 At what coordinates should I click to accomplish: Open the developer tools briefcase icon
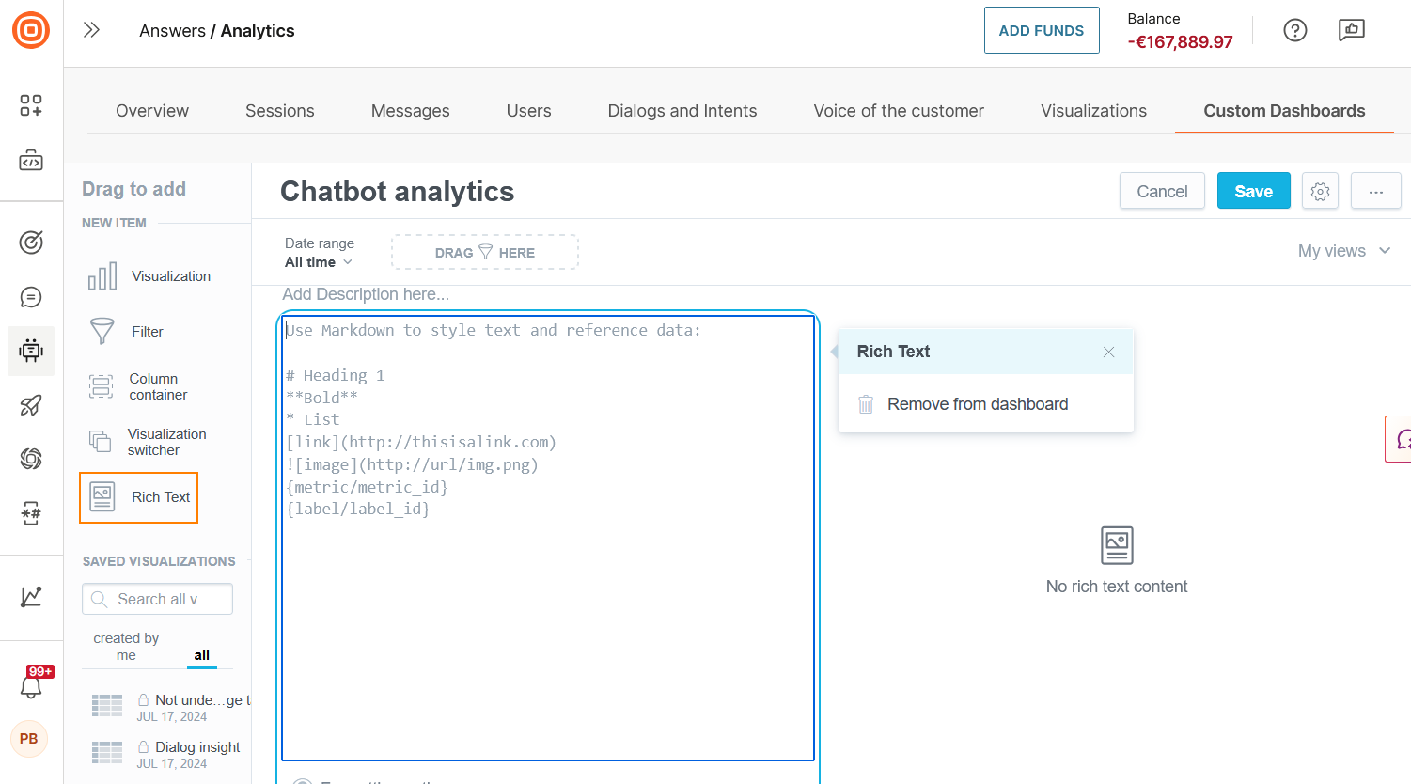click(x=31, y=160)
